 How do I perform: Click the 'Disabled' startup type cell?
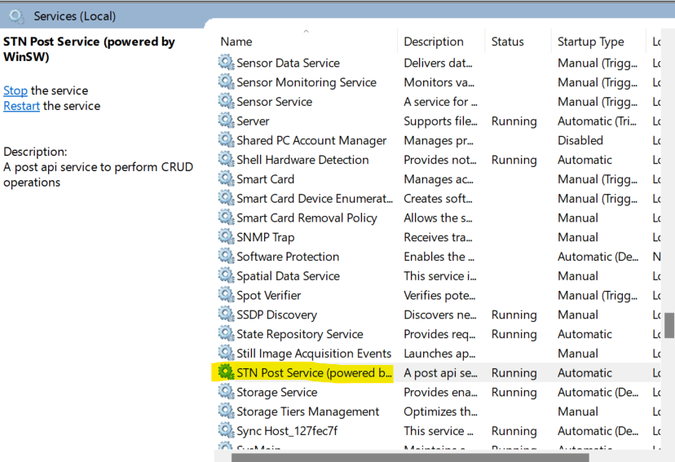(x=580, y=141)
